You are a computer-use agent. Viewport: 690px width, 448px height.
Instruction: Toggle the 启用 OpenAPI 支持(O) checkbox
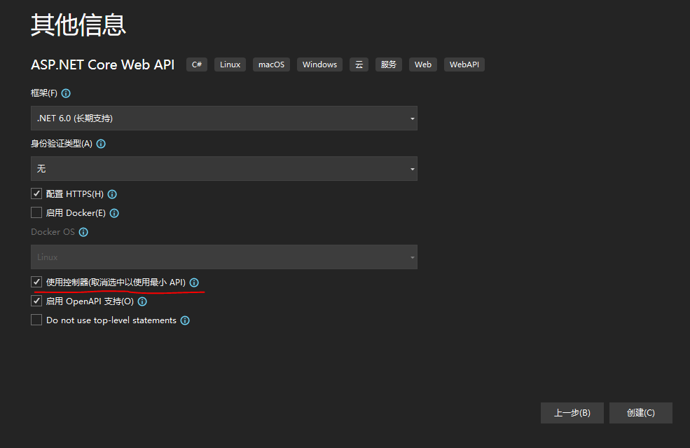click(x=36, y=301)
